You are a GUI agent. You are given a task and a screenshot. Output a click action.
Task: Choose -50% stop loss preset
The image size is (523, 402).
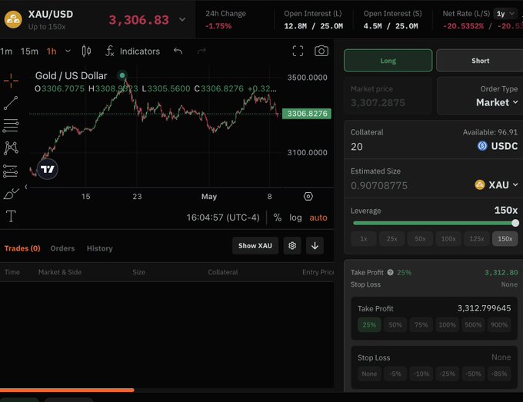point(473,374)
